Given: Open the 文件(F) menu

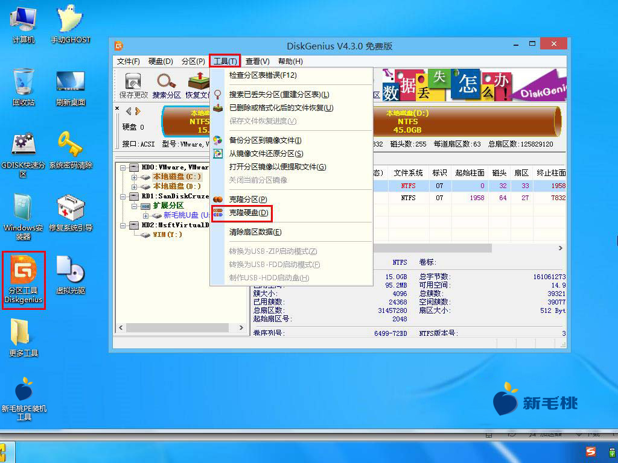Looking at the screenshot, I should pos(129,61).
